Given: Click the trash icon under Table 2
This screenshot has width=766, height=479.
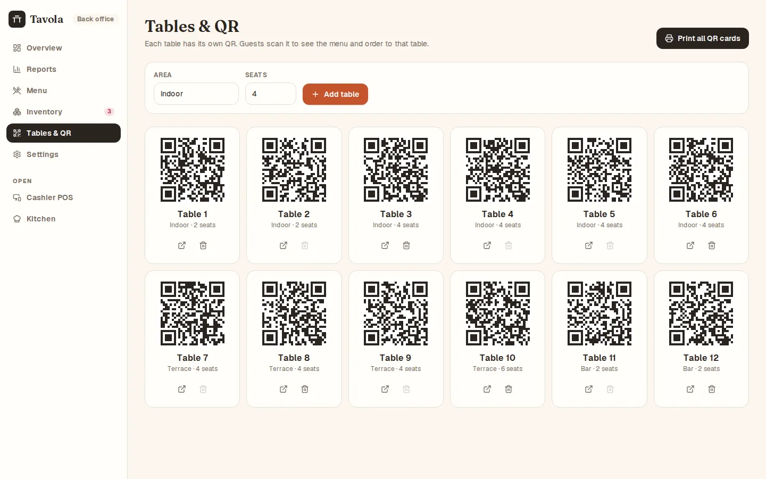Looking at the screenshot, I should (305, 245).
